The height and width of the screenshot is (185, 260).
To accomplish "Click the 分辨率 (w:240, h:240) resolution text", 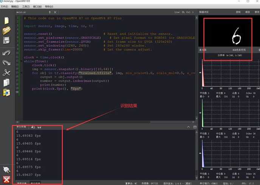I will [230, 55].
